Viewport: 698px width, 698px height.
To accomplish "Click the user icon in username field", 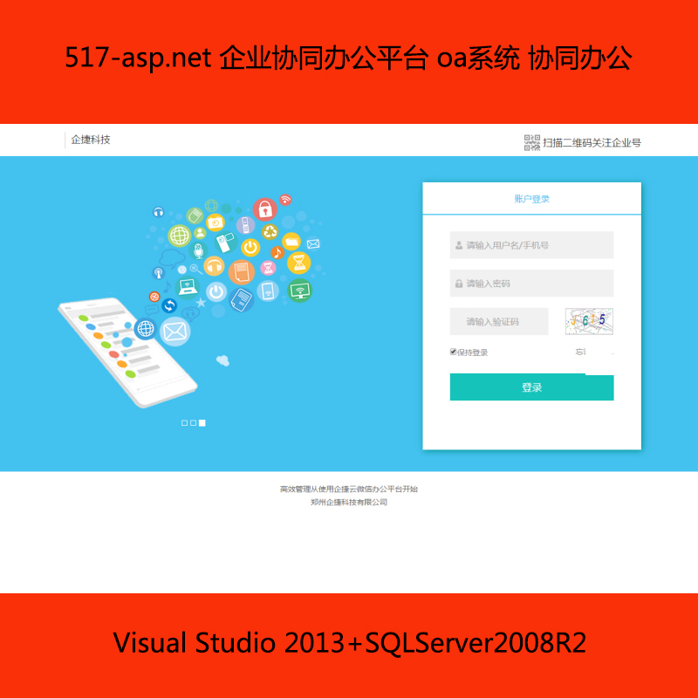I will (x=459, y=245).
